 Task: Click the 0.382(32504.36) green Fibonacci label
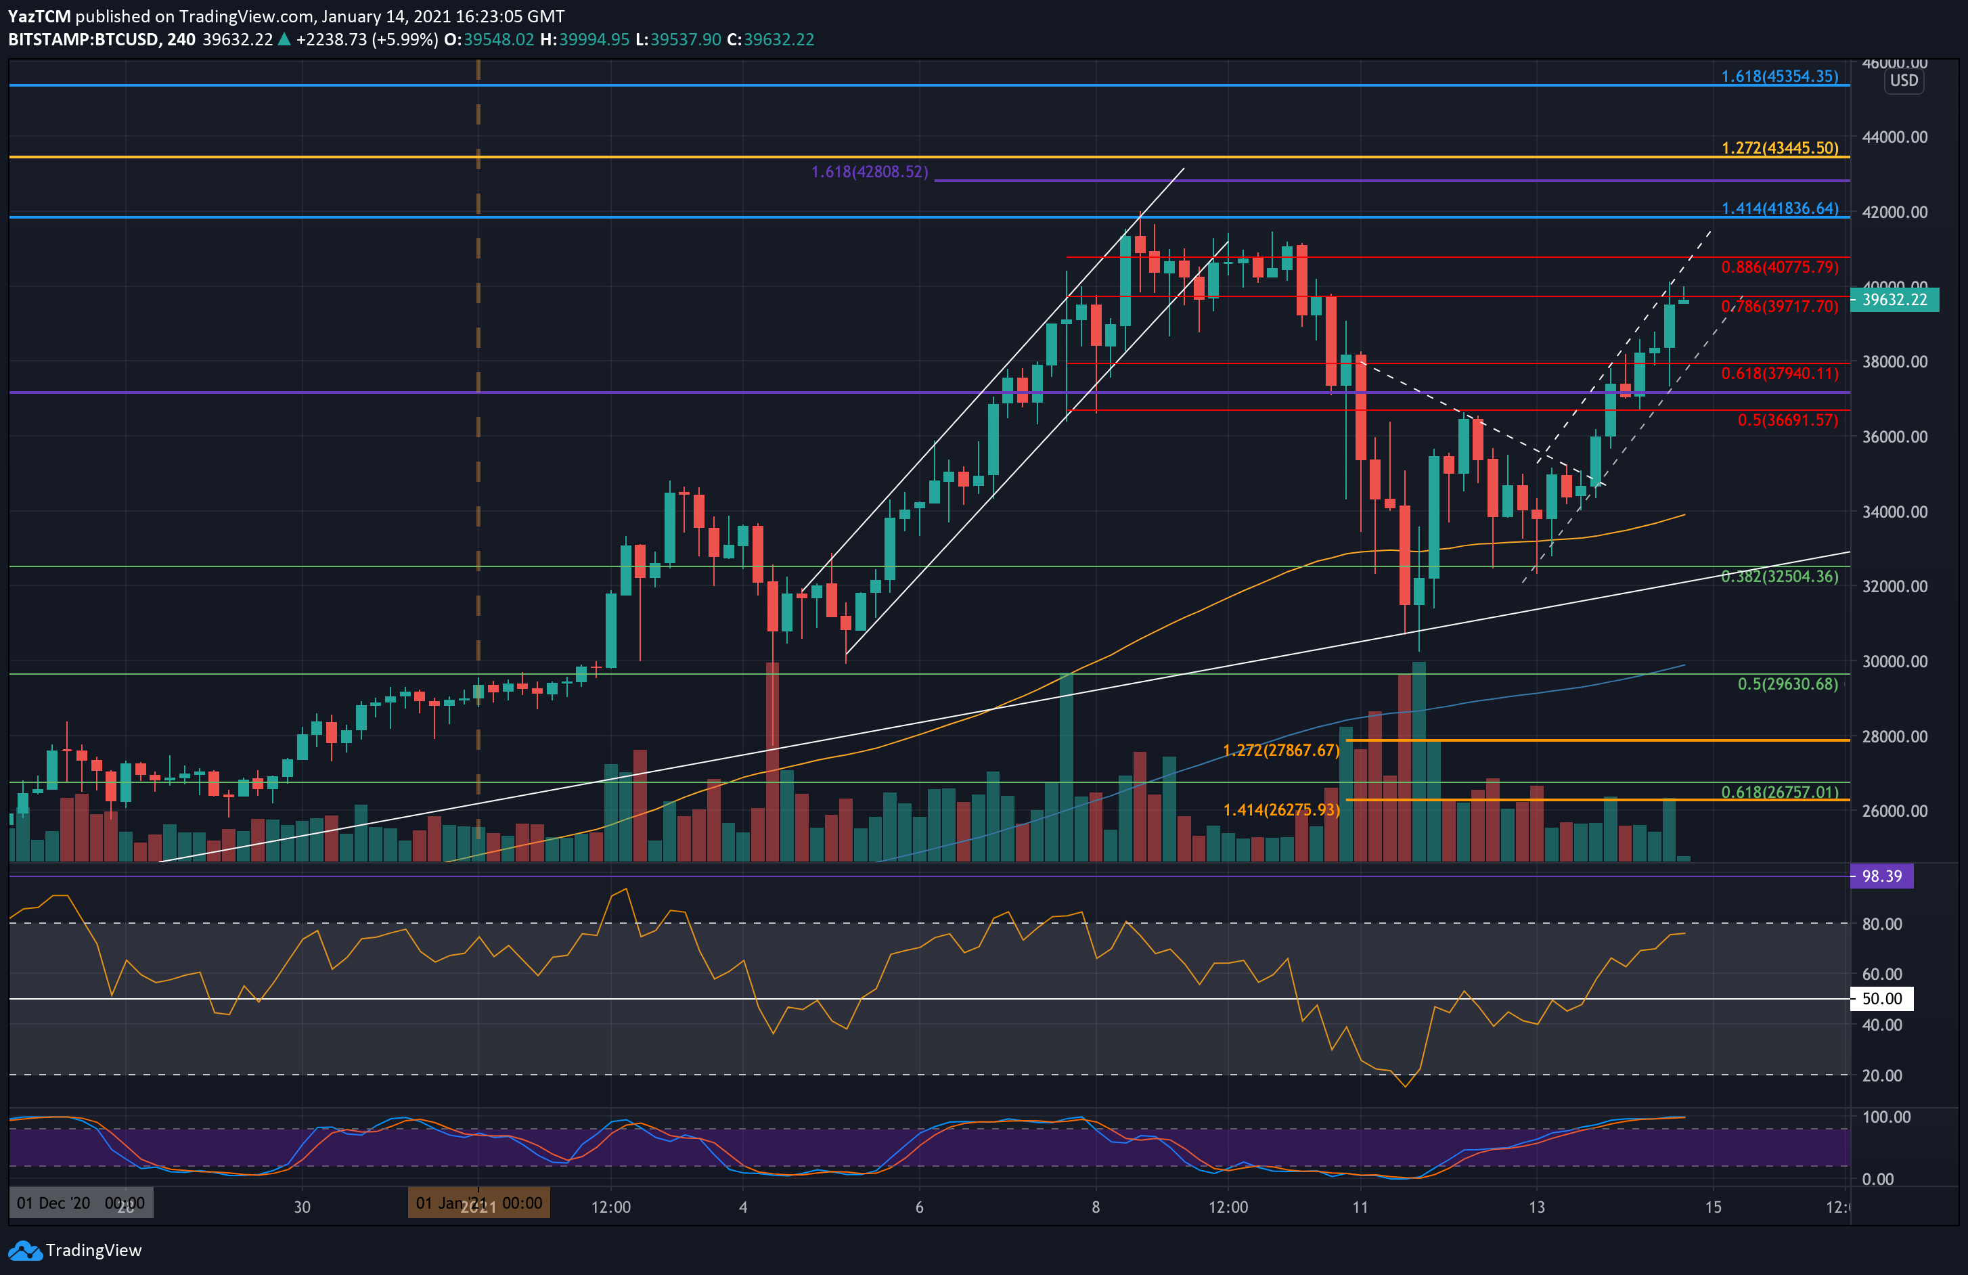(1779, 577)
